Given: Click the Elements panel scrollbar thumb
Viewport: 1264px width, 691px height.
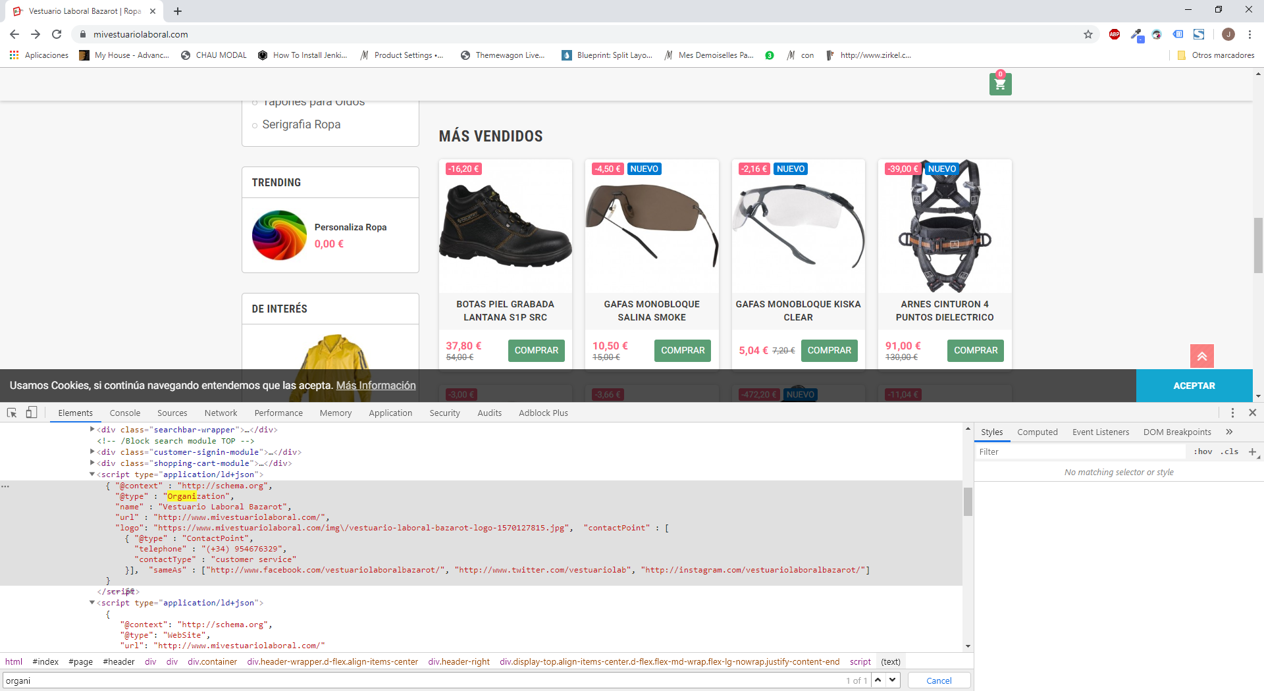Looking at the screenshot, I should click(x=968, y=502).
